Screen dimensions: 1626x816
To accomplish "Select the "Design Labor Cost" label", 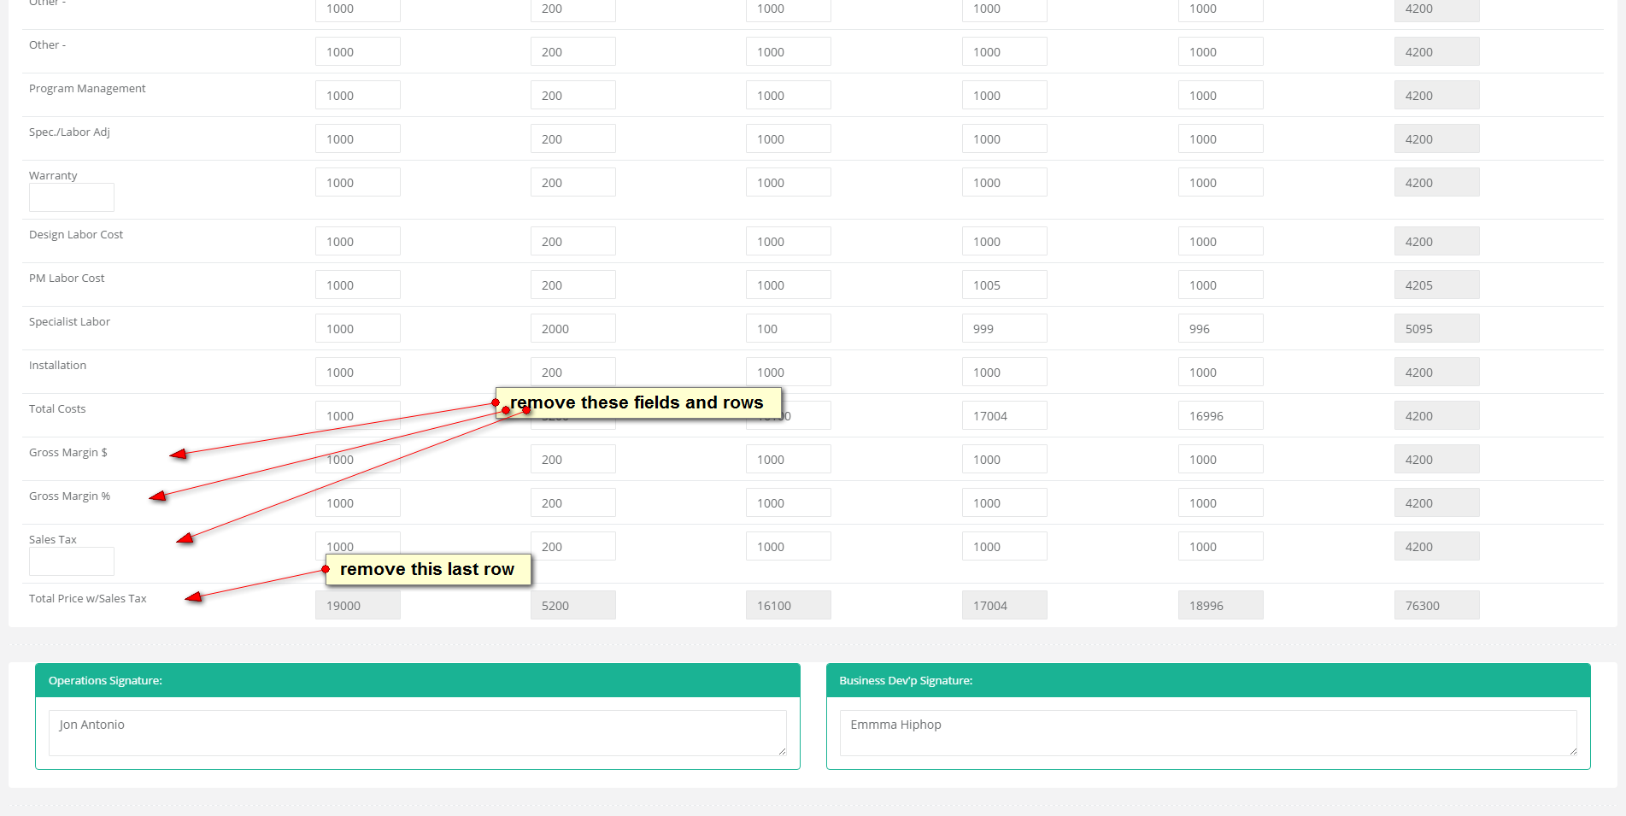I will coord(76,234).
